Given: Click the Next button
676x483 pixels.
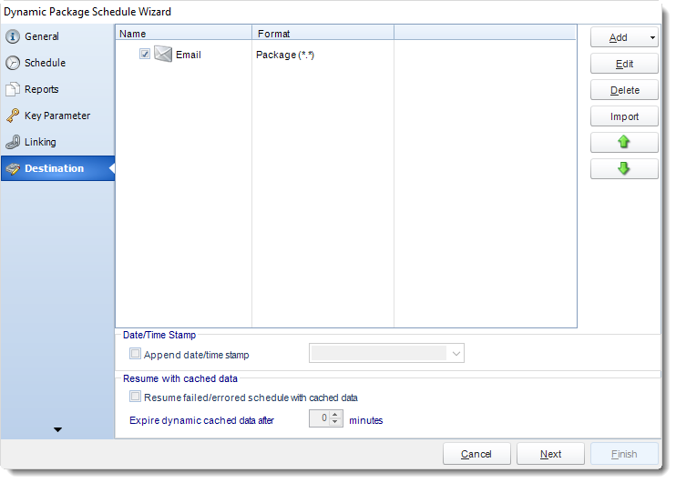Looking at the screenshot, I should [x=550, y=454].
